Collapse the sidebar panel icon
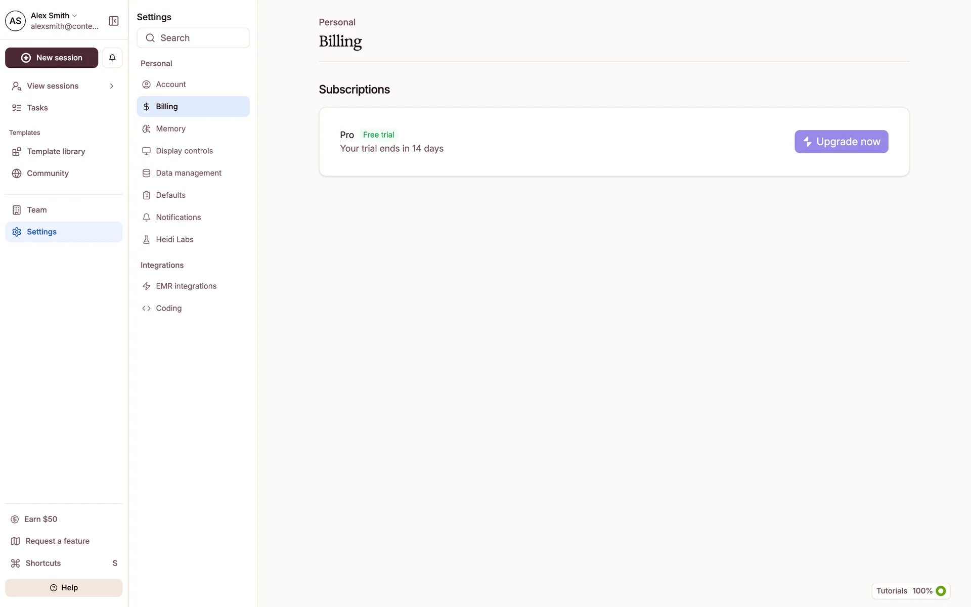971x607 pixels. pyautogui.click(x=114, y=21)
